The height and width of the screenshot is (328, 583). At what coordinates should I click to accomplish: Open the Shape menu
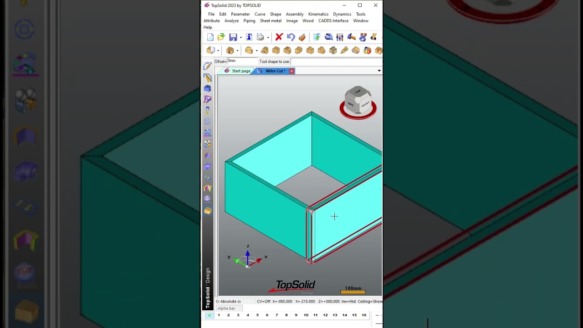tap(276, 14)
